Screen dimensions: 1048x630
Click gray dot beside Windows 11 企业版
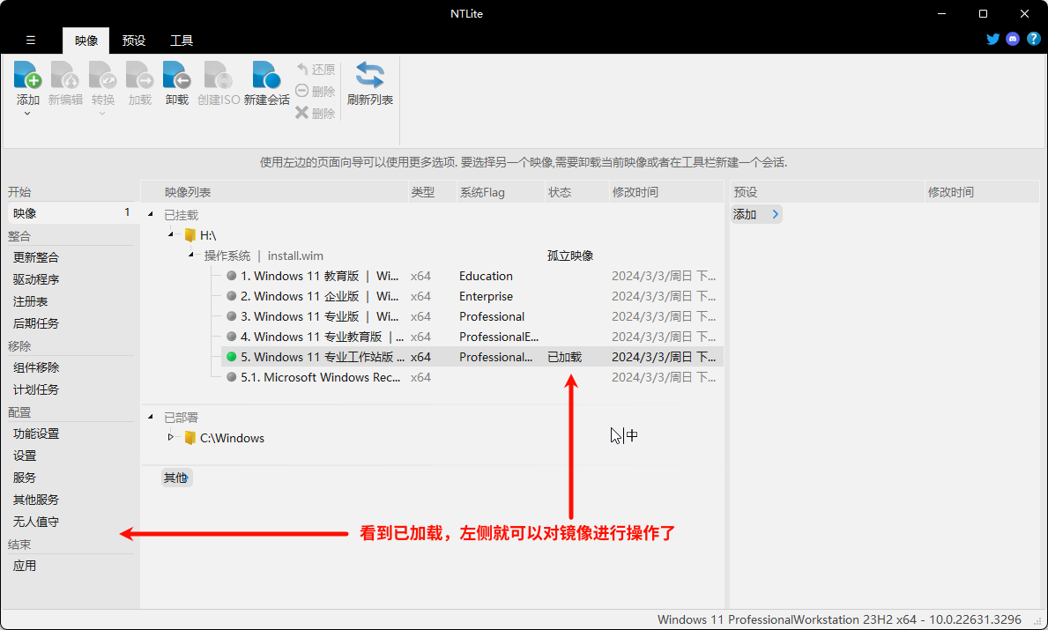[x=231, y=296]
